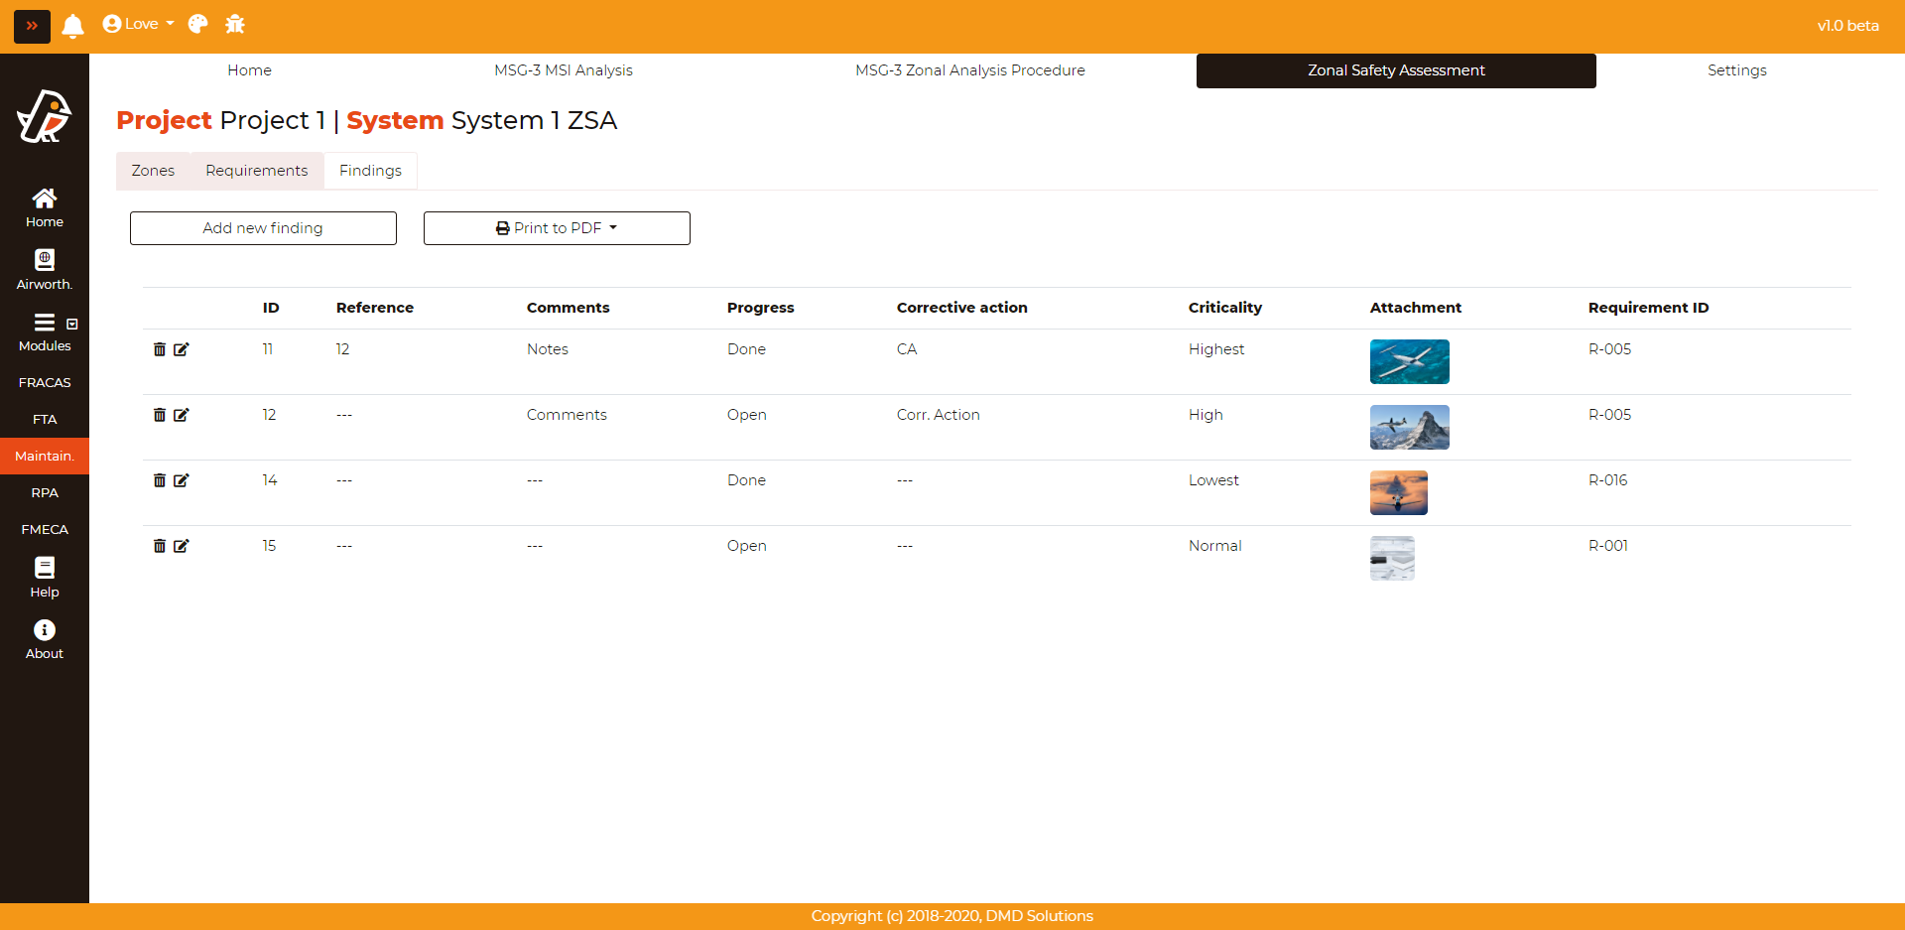
Task: Delete finding with ID 14
Action: tap(159, 480)
